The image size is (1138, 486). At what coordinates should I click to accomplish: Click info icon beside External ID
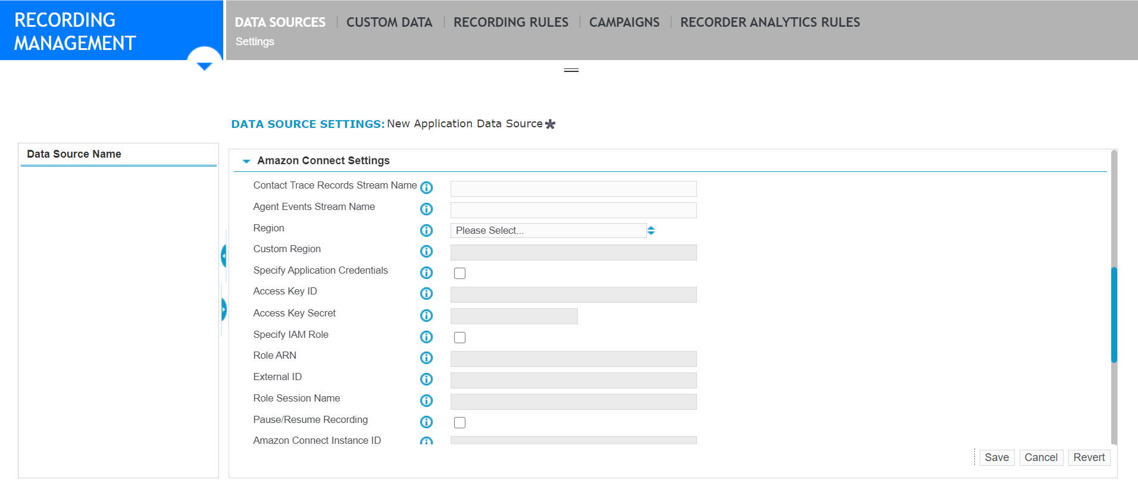click(426, 379)
